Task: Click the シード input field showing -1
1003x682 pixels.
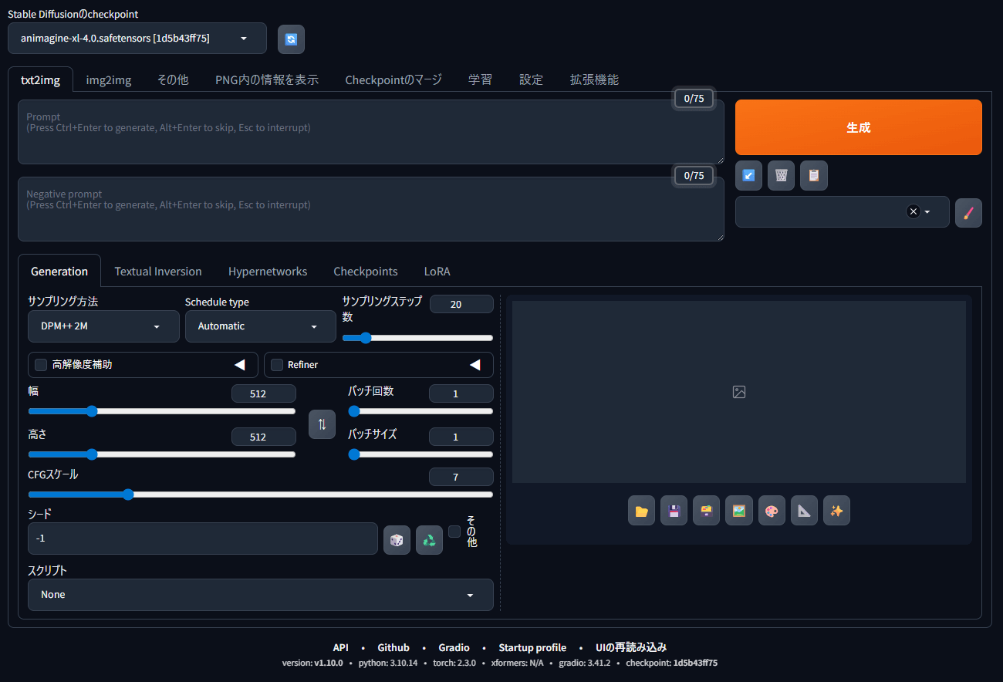Action: point(203,539)
